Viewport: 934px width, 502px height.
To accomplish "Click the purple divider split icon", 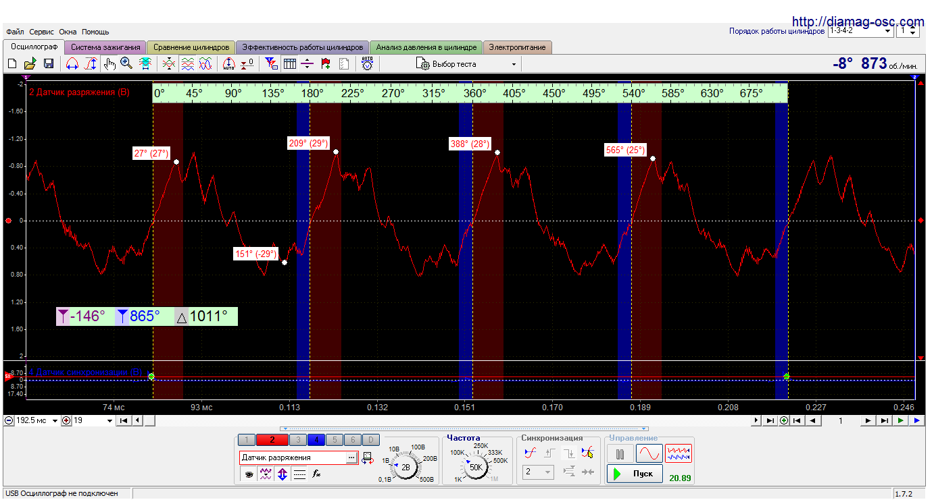I will [308, 63].
